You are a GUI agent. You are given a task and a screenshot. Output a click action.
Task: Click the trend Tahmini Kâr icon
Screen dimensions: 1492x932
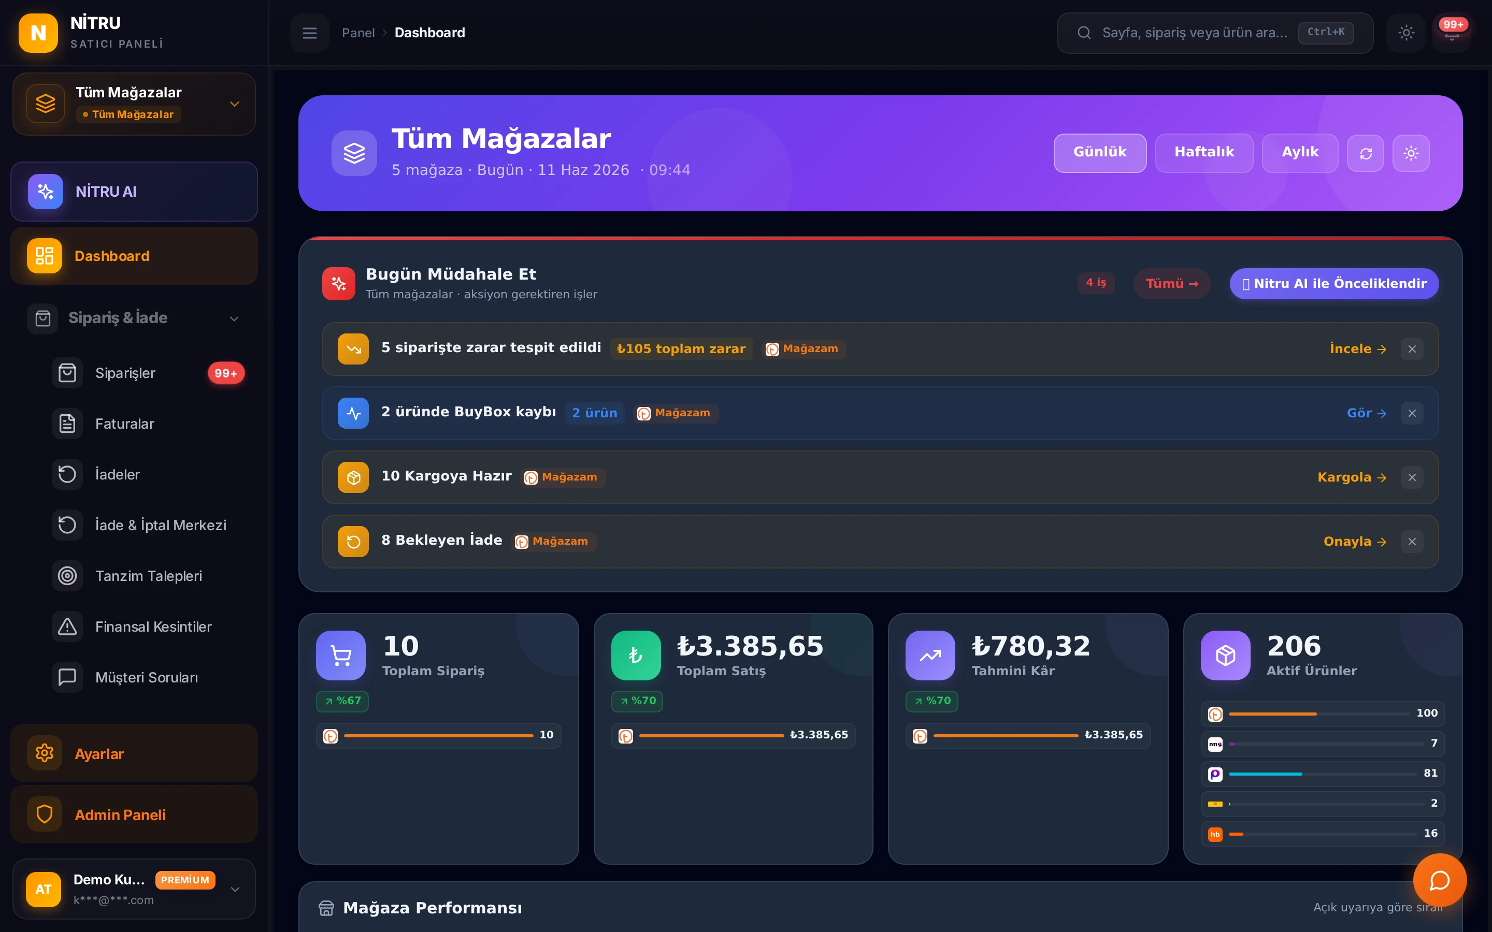(x=930, y=655)
